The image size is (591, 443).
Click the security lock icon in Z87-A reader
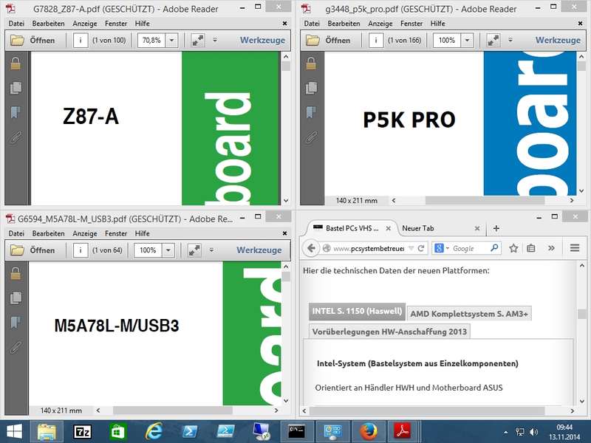16,64
